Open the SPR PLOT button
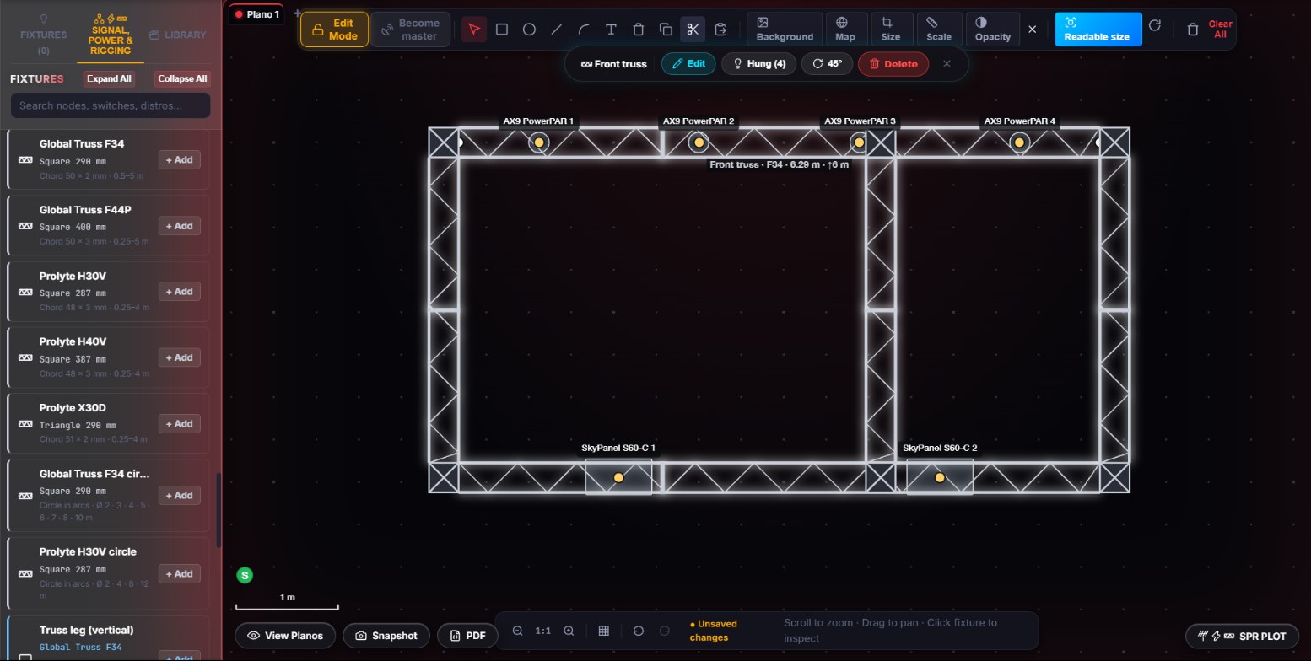 click(1243, 636)
